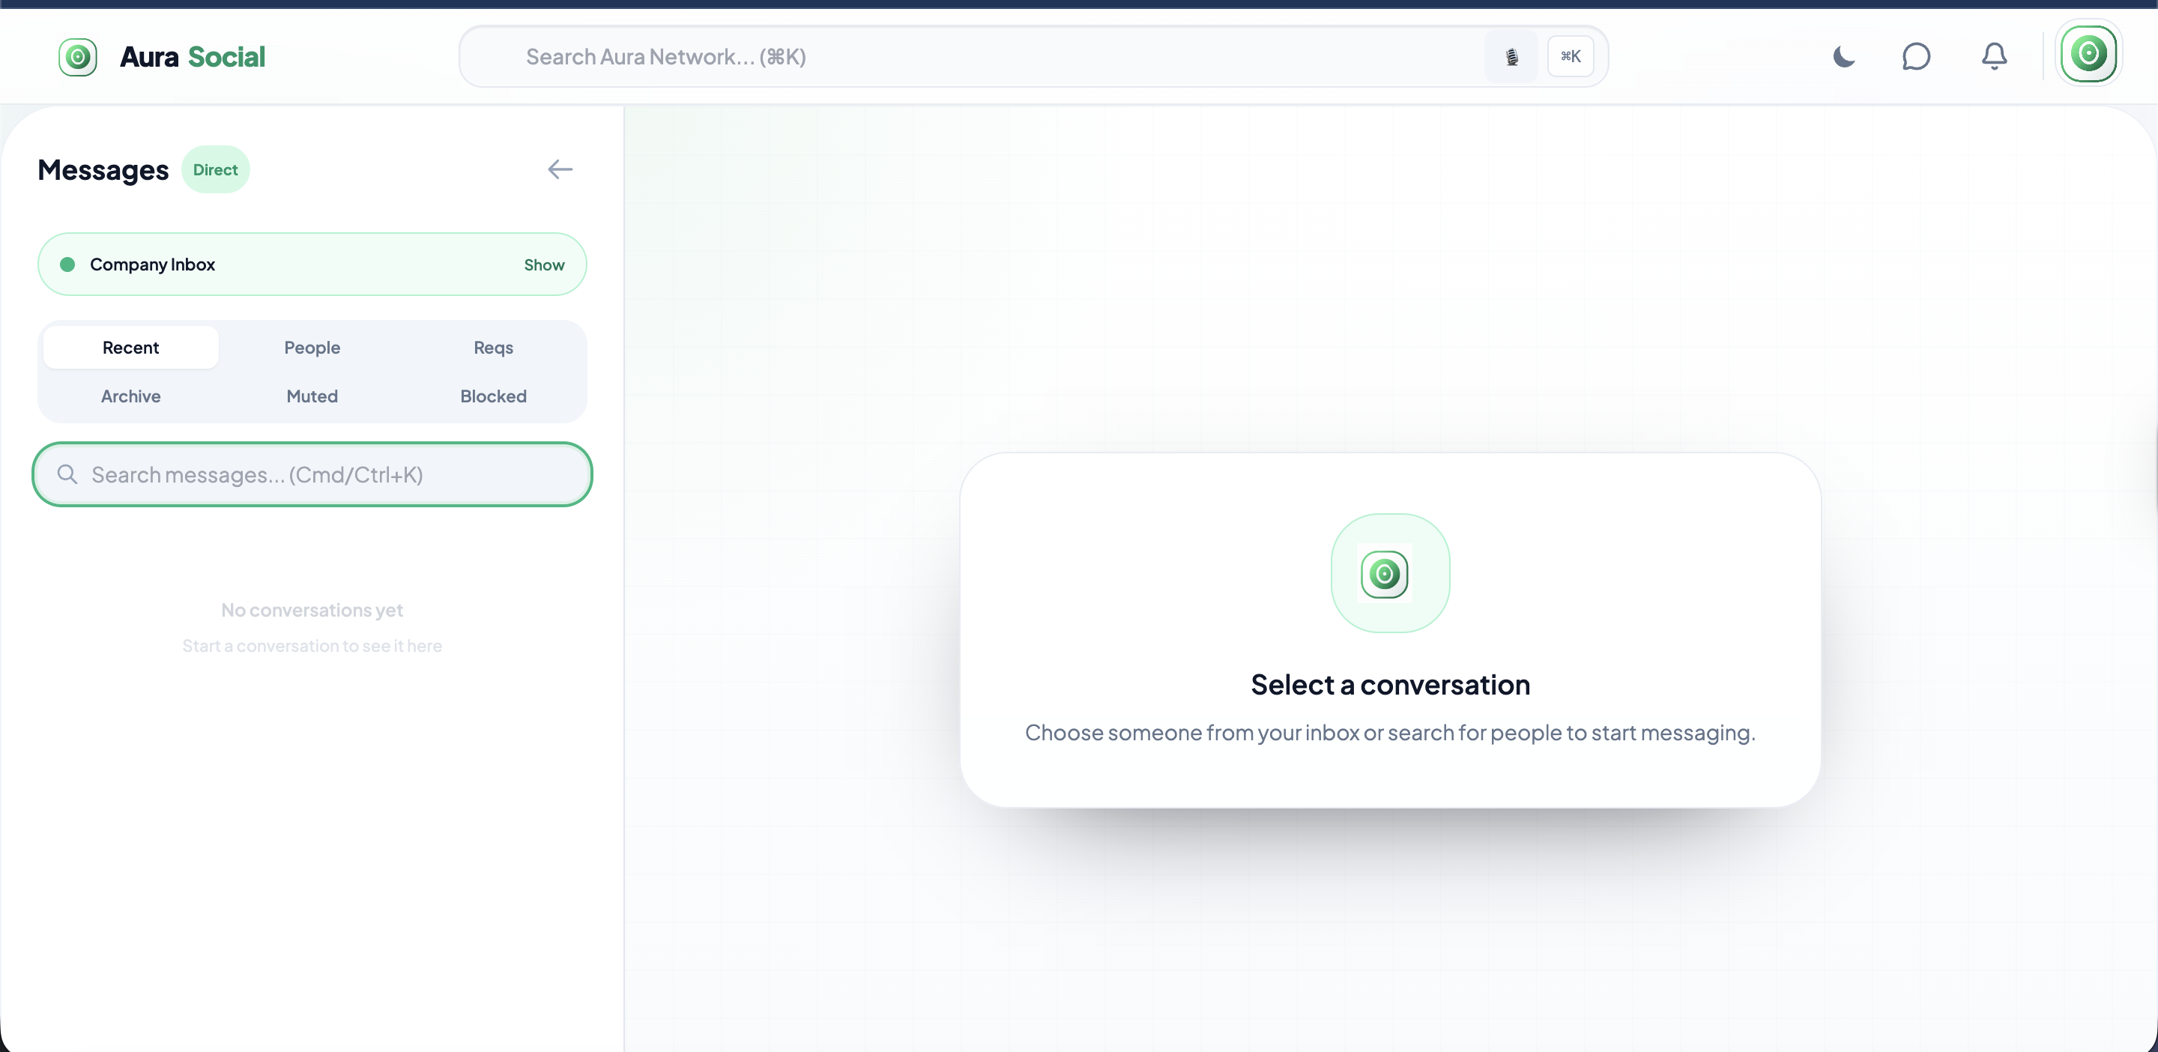This screenshot has height=1052, width=2158.
Task: Select the Recent tab indicator
Action: click(130, 347)
